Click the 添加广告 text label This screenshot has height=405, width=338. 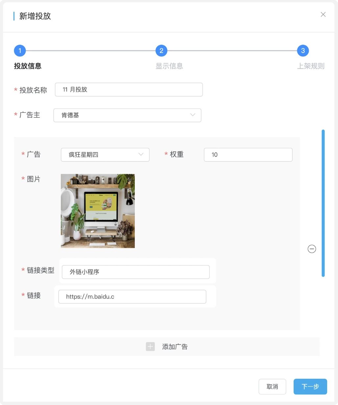[x=175, y=347]
